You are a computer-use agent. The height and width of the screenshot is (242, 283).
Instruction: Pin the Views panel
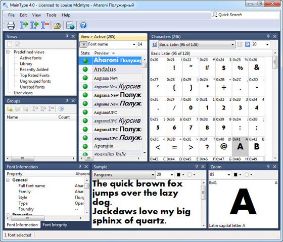[67, 36]
